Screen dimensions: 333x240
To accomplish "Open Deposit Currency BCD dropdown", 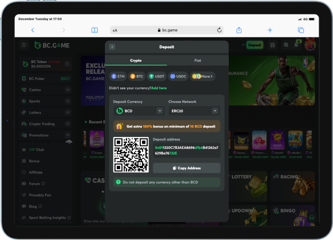I will click(139, 111).
